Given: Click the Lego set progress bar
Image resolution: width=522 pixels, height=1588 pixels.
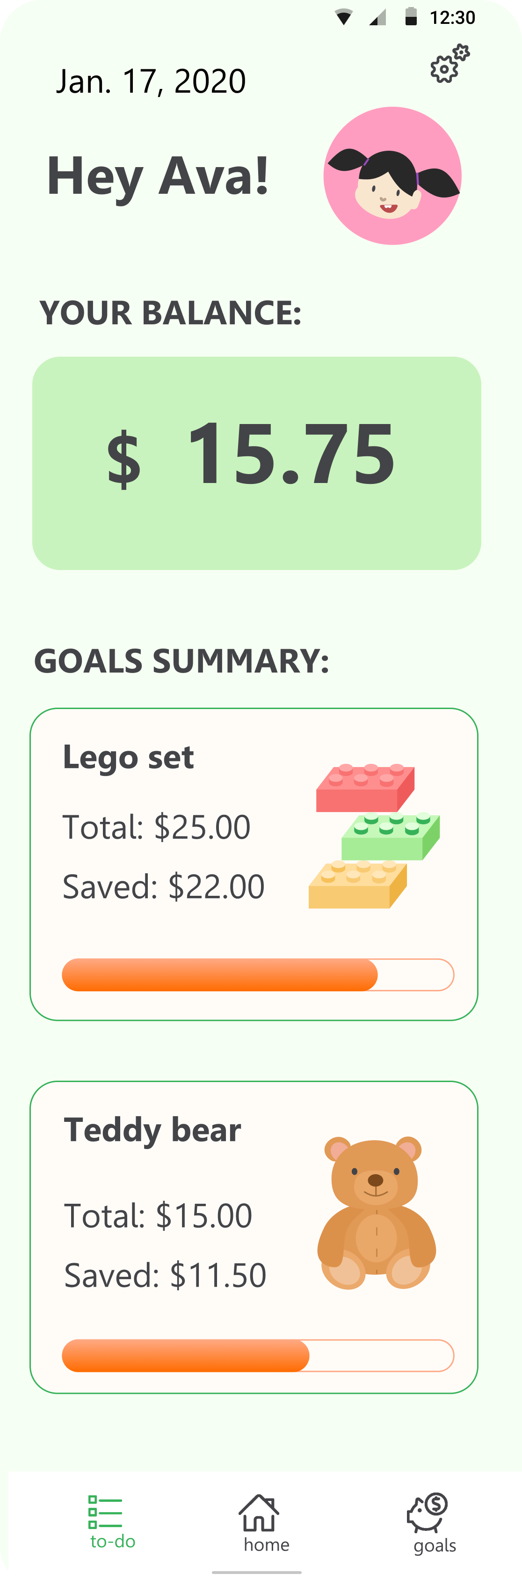Looking at the screenshot, I should [x=258, y=974].
